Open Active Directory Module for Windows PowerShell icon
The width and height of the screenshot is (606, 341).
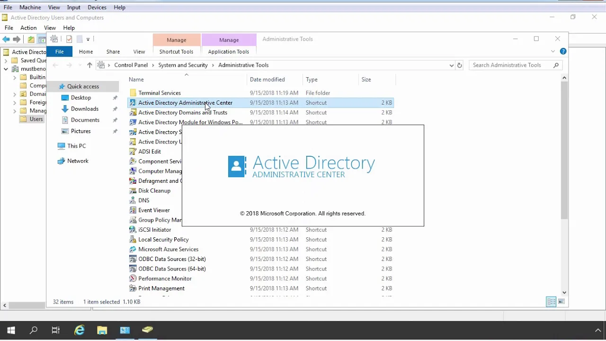tap(133, 122)
